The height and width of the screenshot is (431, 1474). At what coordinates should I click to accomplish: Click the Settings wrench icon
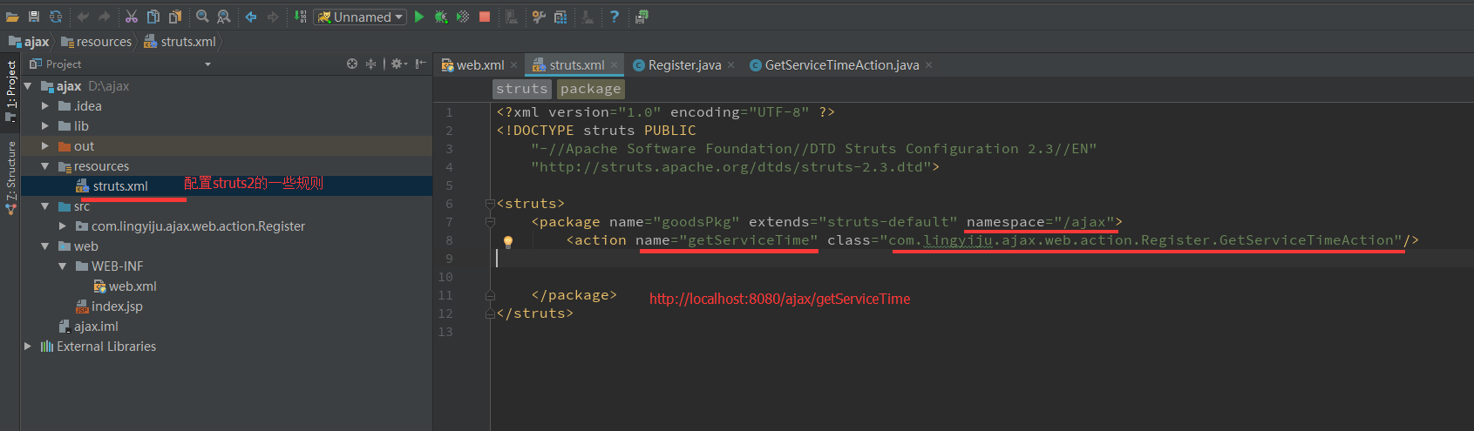point(539,17)
